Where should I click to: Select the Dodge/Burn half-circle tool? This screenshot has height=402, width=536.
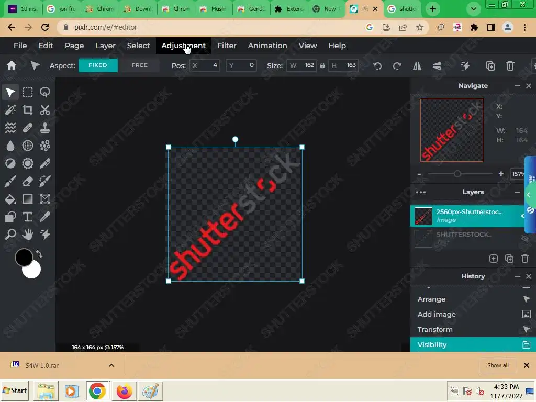(10, 163)
